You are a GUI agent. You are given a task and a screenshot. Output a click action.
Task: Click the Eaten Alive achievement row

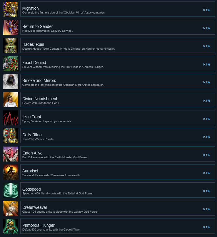click(x=118, y=154)
